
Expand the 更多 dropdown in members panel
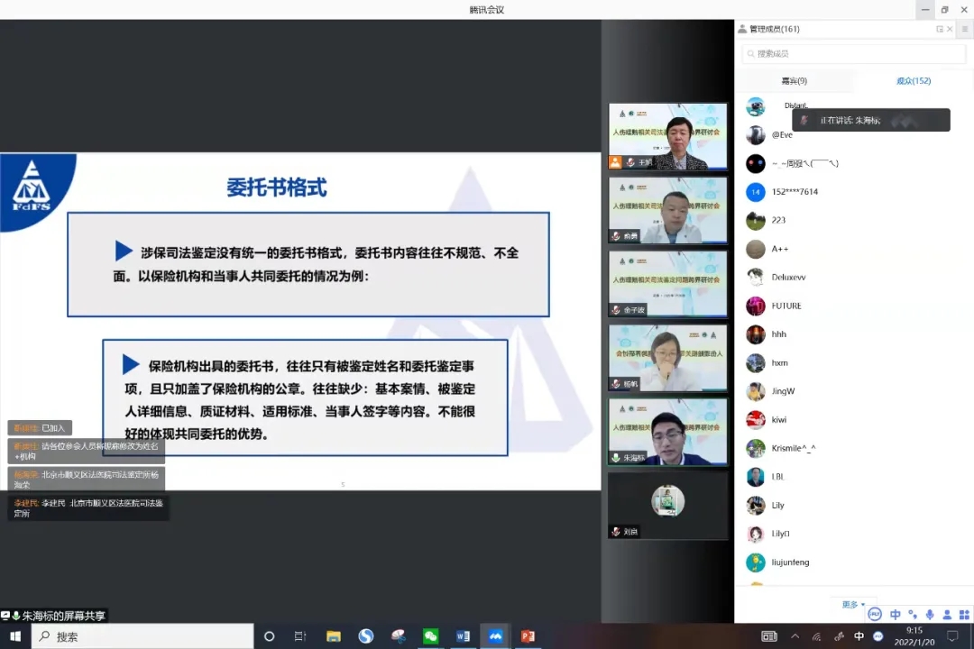coord(853,604)
